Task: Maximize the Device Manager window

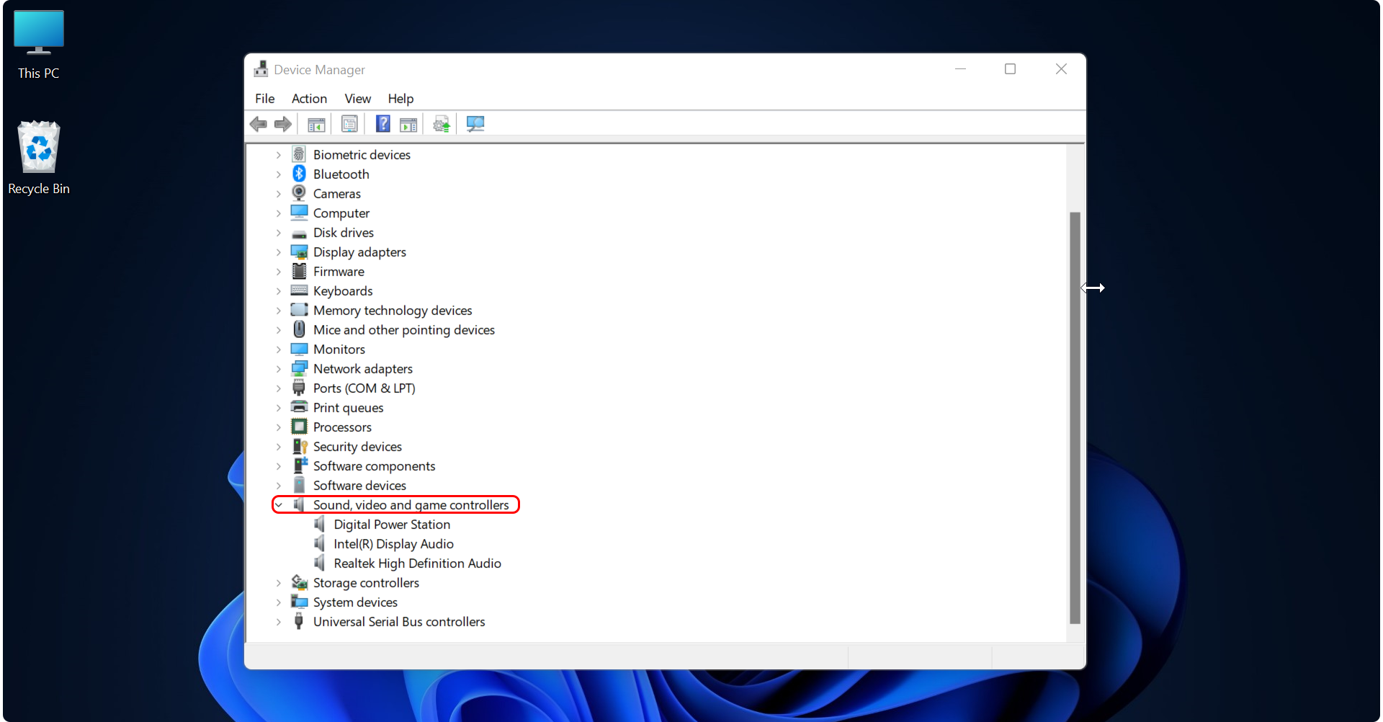Action: coord(1010,69)
